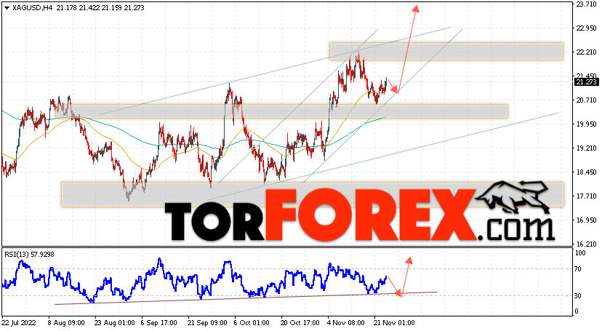Select the blue RSI indicator line
This screenshot has width=602, height=331.
coord(194,280)
